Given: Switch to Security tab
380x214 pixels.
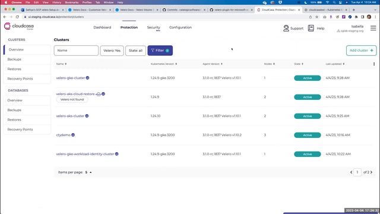Looking at the screenshot, I should (153, 27).
